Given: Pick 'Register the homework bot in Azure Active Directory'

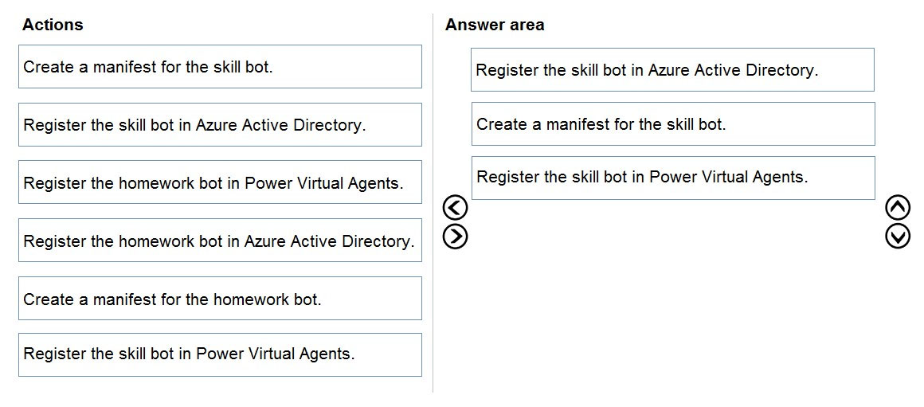Looking at the screenshot, I should (220, 241).
